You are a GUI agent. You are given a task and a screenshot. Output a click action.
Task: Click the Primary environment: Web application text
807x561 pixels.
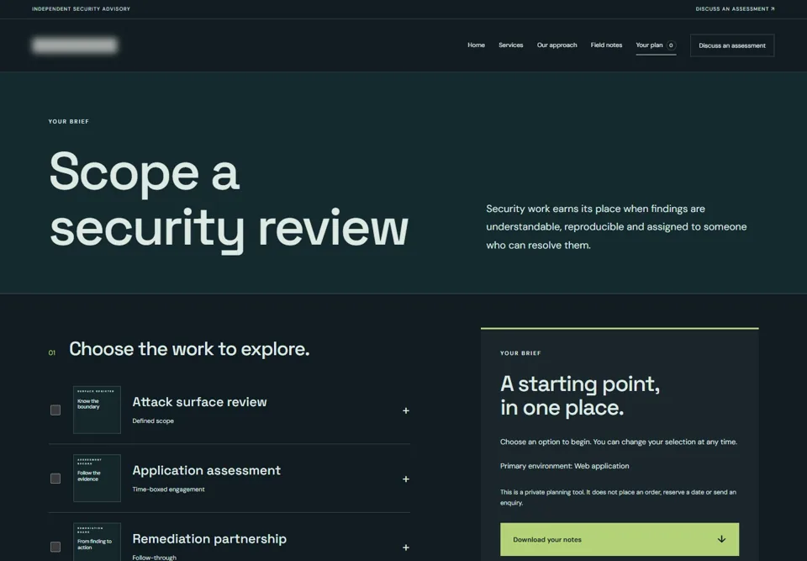click(565, 466)
